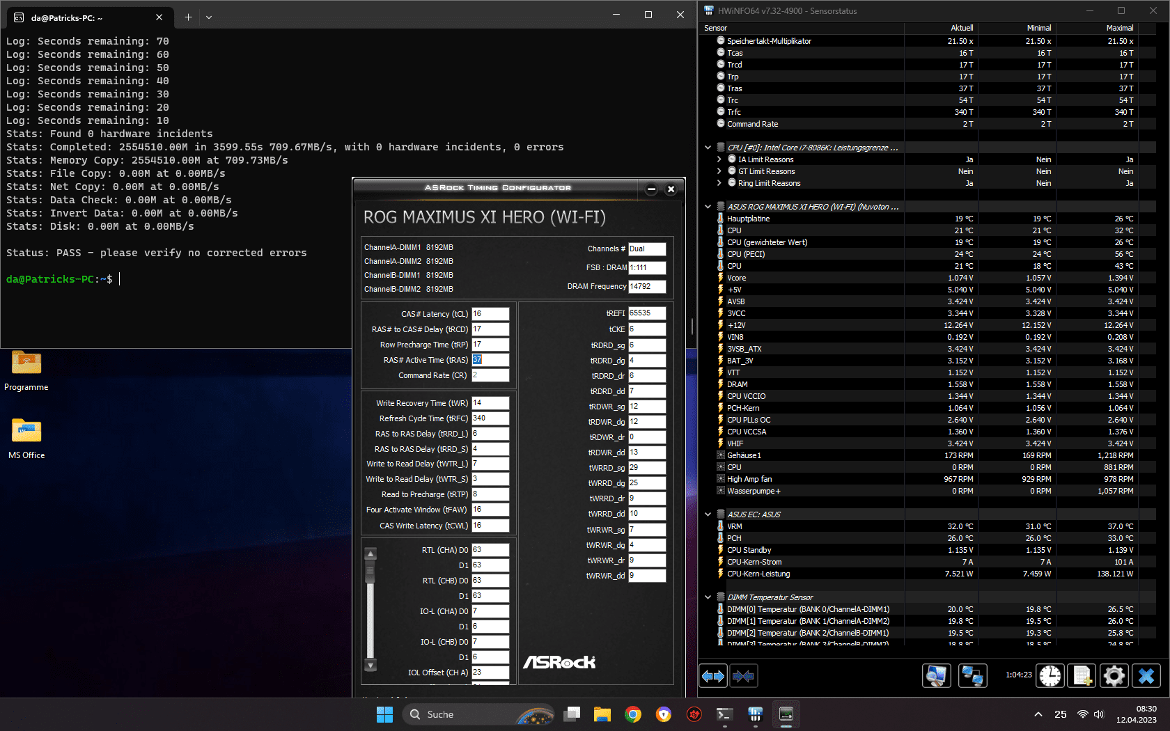Click the collapse sensor columns arrows icon
The width and height of the screenshot is (1170, 731).
click(x=743, y=676)
